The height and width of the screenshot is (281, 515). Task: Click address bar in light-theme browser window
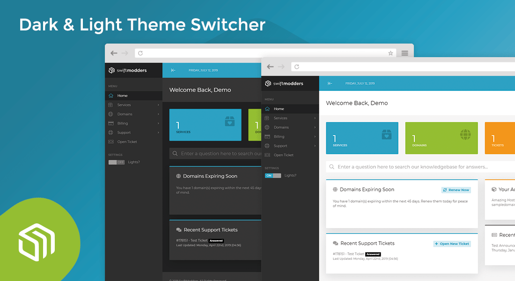pyautogui.click(x=403, y=67)
